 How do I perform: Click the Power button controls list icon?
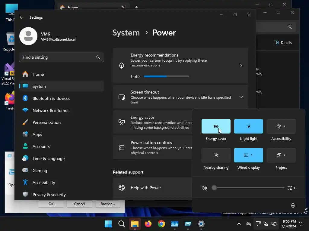tap(122, 147)
